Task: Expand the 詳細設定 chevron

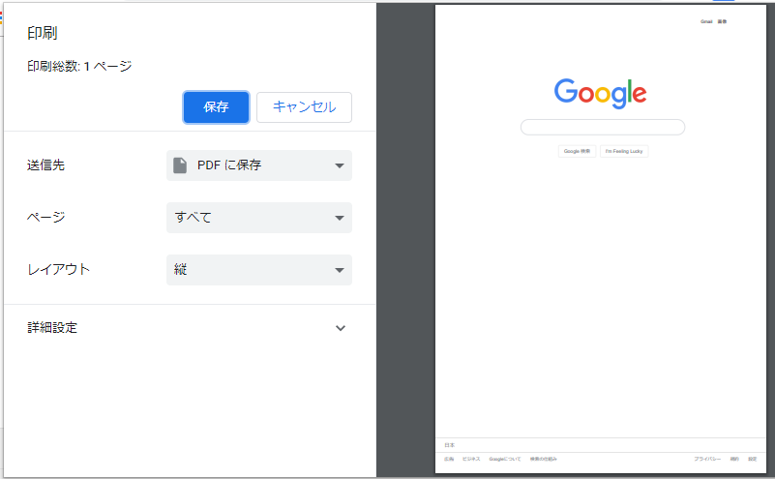Action: point(340,328)
